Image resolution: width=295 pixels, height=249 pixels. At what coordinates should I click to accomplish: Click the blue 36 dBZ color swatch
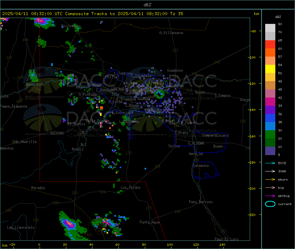(270, 118)
